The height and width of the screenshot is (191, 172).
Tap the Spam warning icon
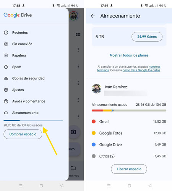pos(6,67)
